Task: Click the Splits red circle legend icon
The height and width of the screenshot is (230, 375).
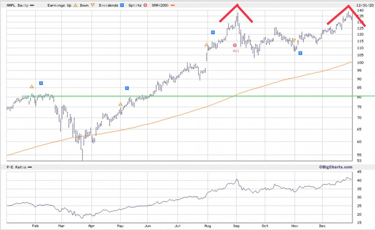Action: click(145, 5)
